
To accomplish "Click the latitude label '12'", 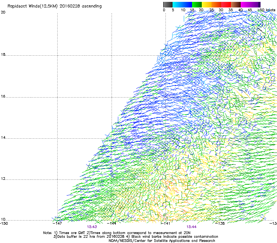I will (x=3, y=179).
